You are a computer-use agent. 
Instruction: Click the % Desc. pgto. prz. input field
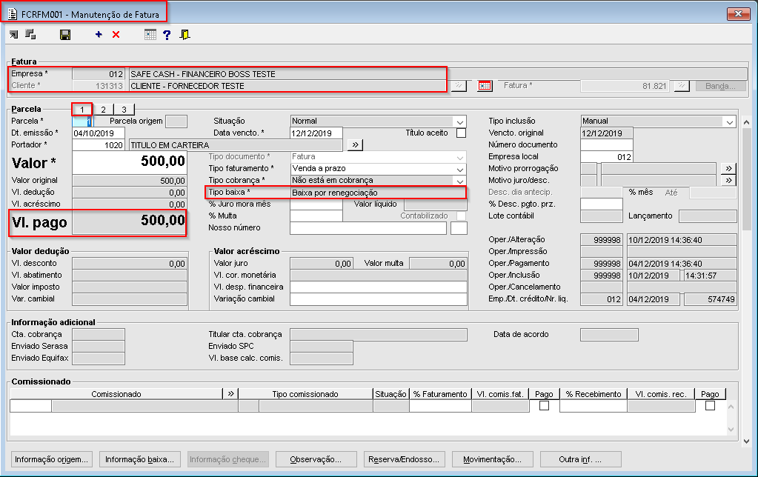point(602,204)
